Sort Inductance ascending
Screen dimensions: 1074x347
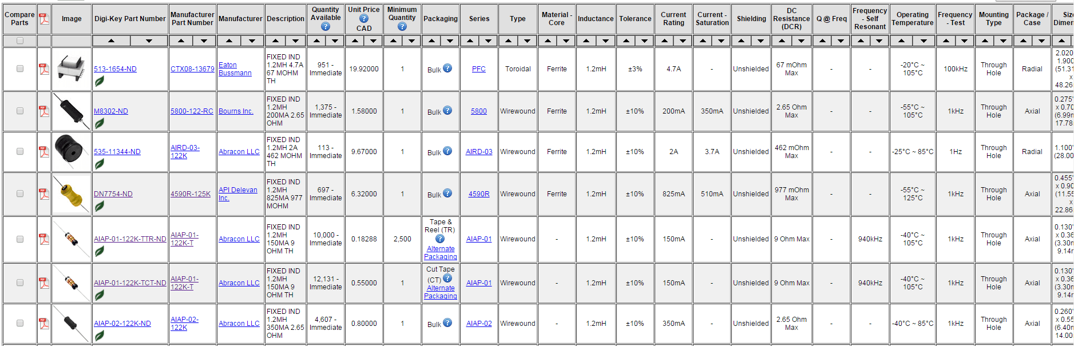[586, 41]
